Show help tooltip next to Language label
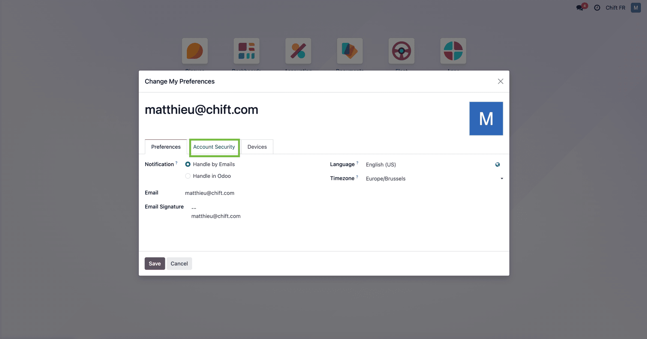Viewport: 647px width, 339px height. (x=357, y=163)
